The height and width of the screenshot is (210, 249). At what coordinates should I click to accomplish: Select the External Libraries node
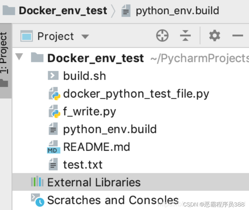click(x=94, y=182)
